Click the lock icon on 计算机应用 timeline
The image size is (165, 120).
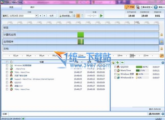[161, 35]
